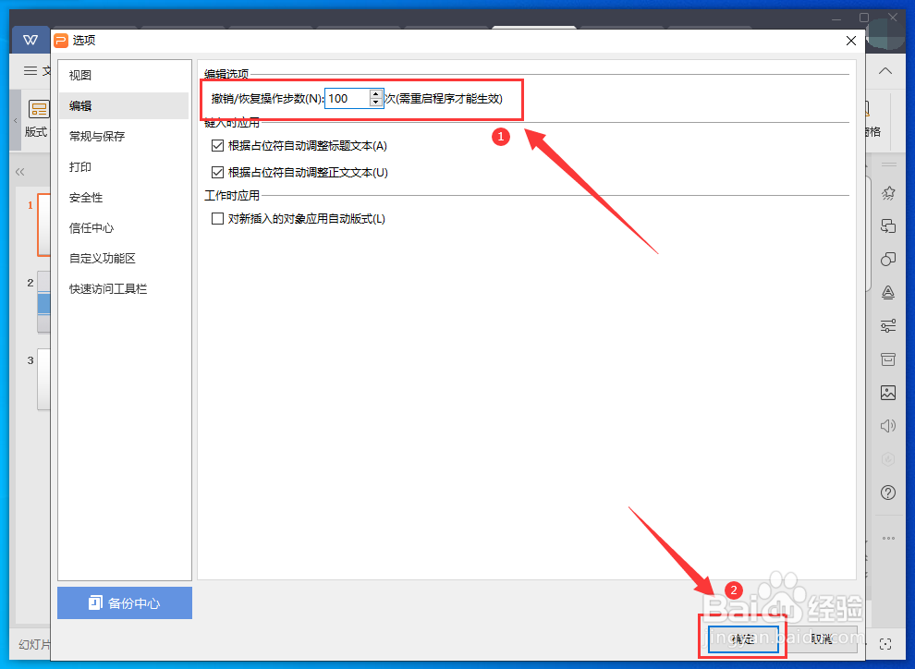Open the archive box icon in sidebar
915x669 pixels.
[x=888, y=359]
